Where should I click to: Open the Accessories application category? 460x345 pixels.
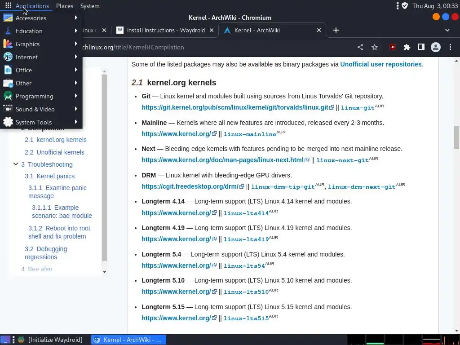coord(41,18)
